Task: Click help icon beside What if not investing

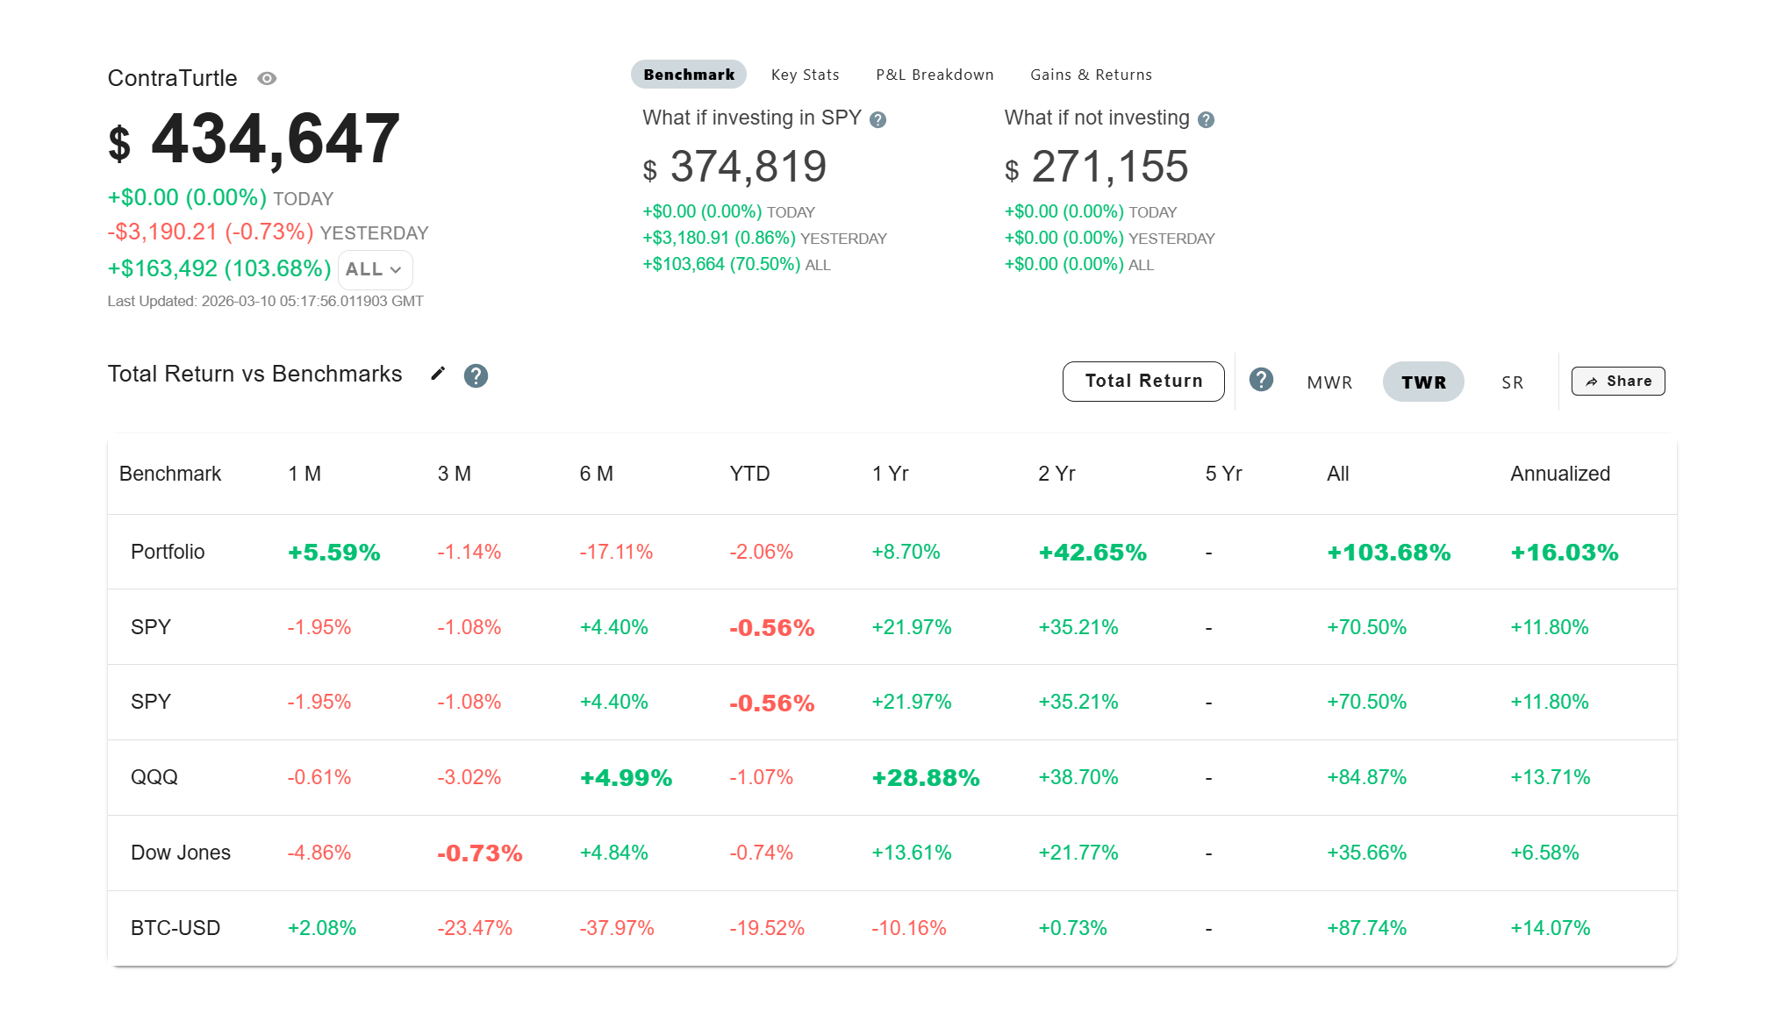Action: point(1206,120)
